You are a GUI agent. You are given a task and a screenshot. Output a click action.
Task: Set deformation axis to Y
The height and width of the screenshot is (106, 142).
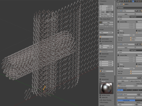click(126, 90)
